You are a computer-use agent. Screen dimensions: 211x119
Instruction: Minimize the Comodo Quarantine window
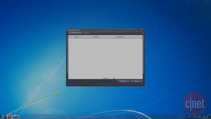coord(133,32)
